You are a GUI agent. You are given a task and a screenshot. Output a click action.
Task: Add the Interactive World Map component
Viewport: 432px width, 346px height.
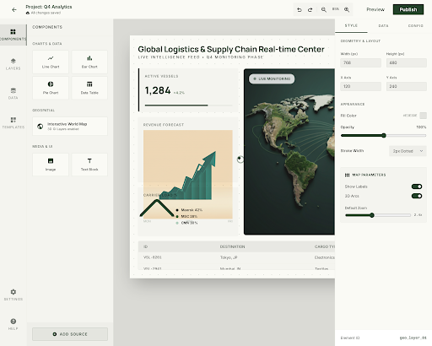click(70, 126)
